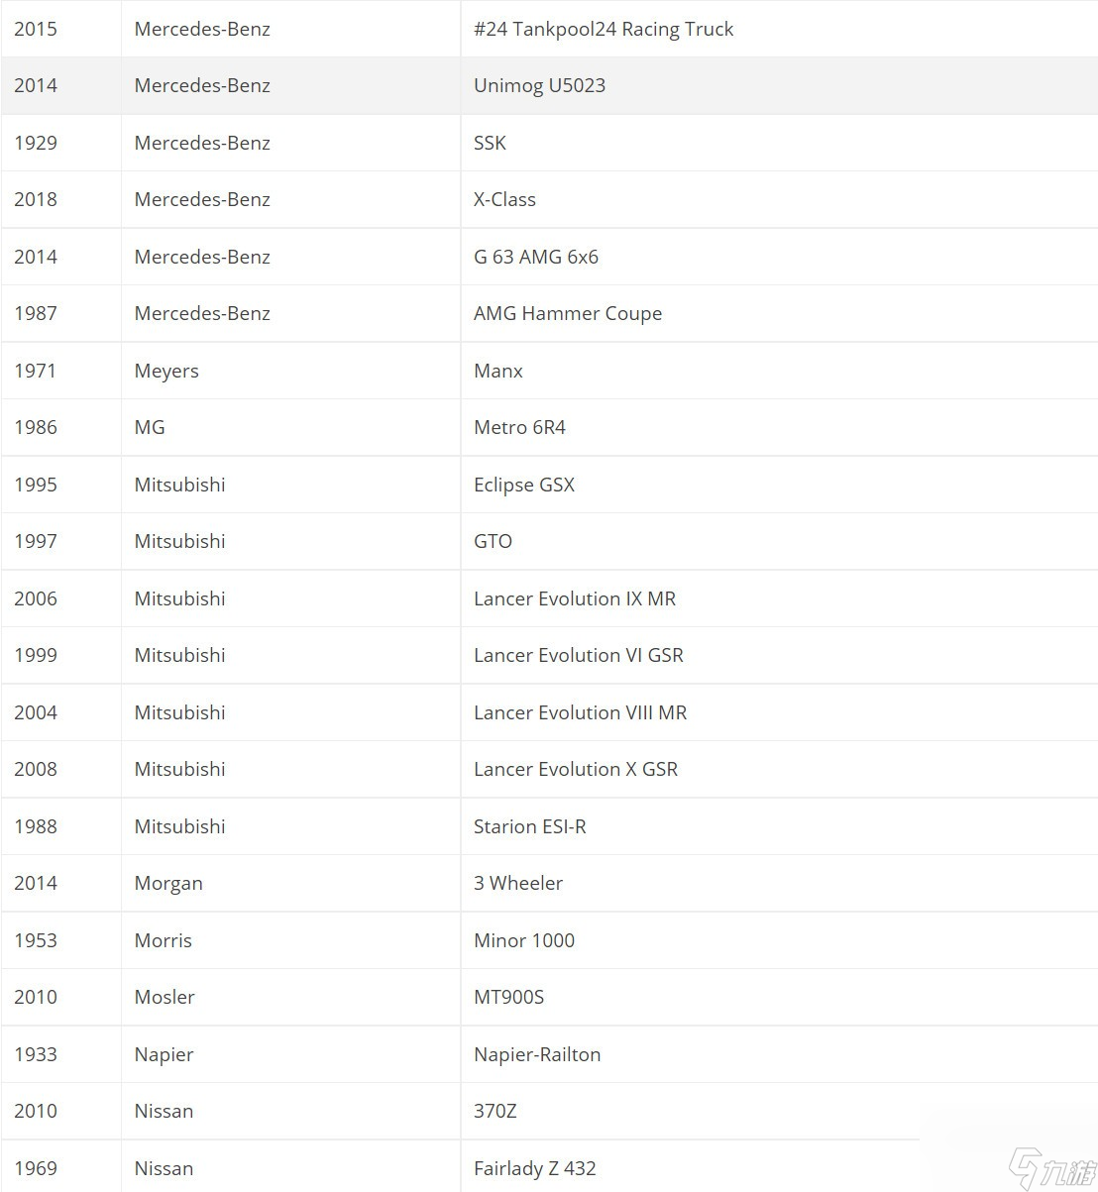1098x1192 pixels.
Task: Select the Morgan 3 Wheeler entry
Action: coord(779,883)
